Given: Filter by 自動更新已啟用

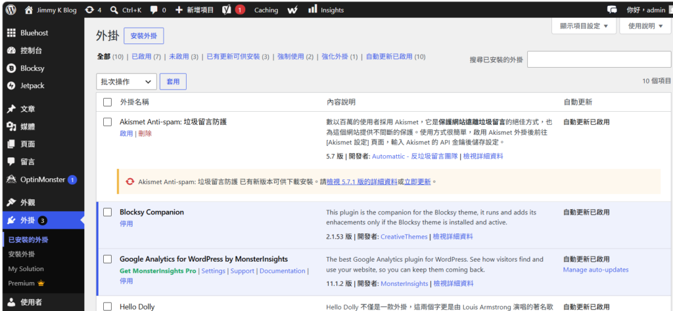Looking at the screenshot, I should pyautogui.click(x=389, y=57).
